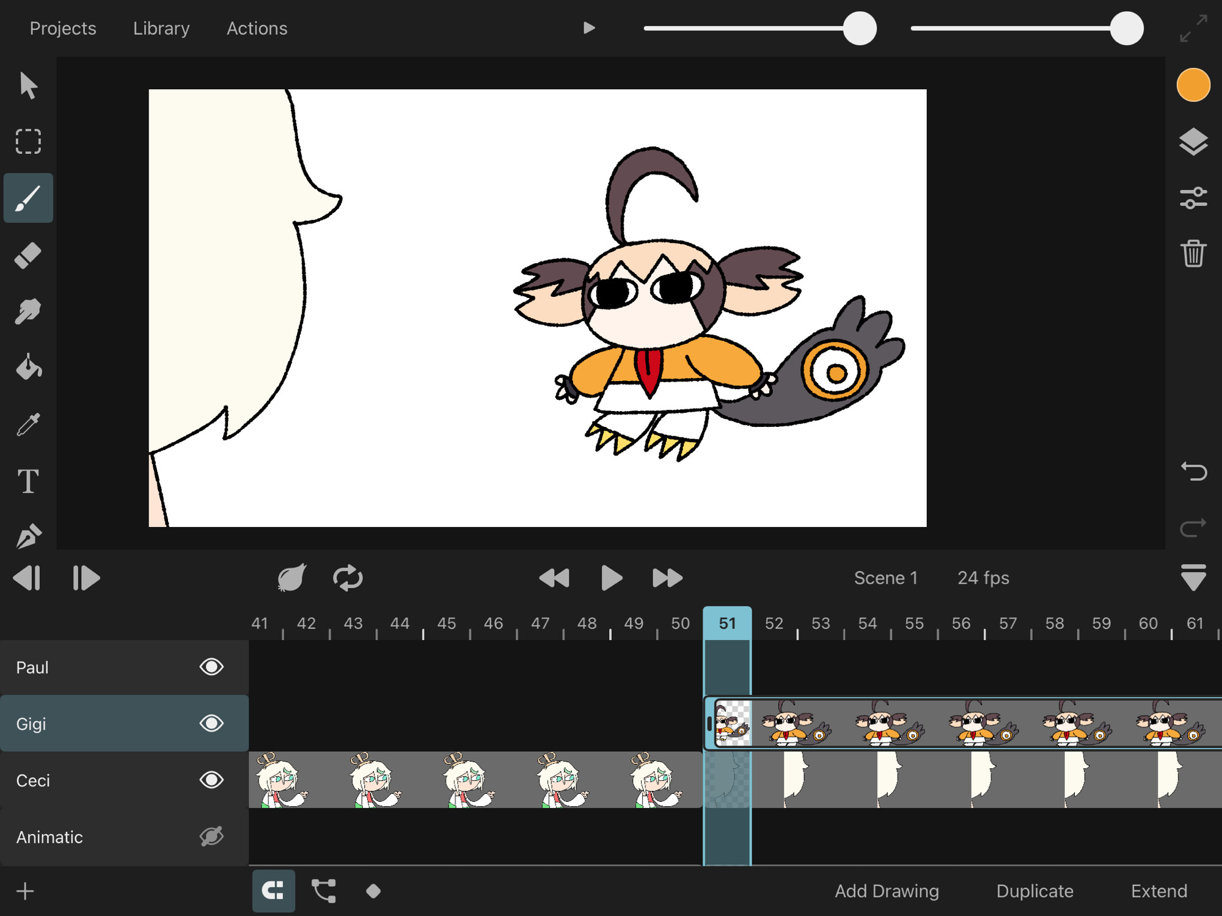The height and width of the screenshot is (916, 1222).
Task: Select the Ceci layer
Action: pos(124,780)
